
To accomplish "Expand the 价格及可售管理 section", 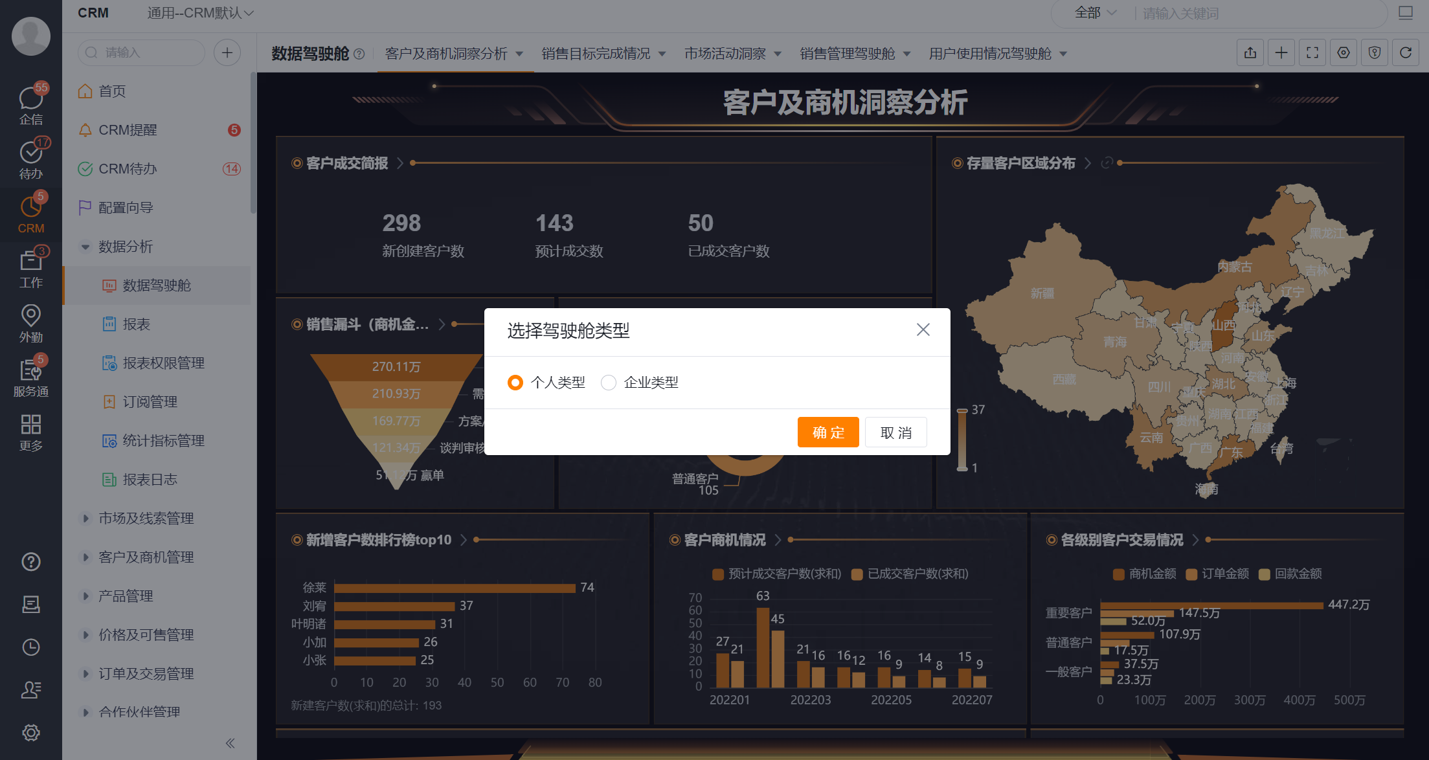I will tap(85, 635).
